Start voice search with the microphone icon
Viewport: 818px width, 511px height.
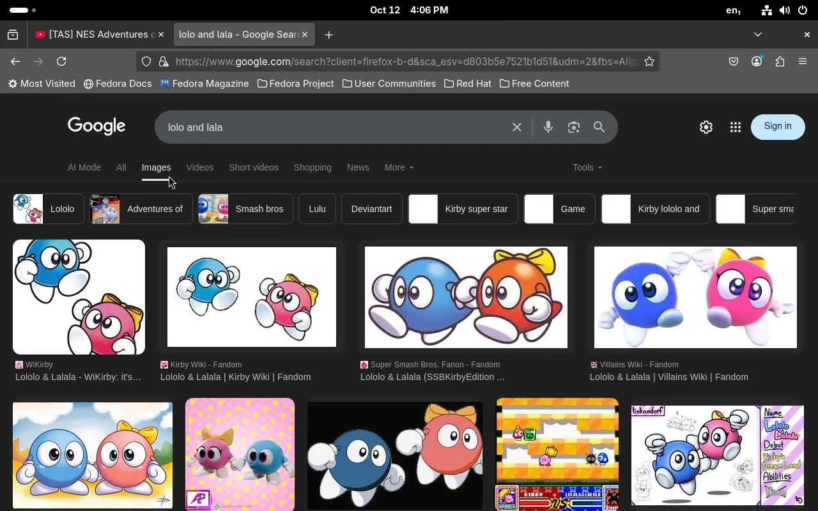click(x=548, y=127)
